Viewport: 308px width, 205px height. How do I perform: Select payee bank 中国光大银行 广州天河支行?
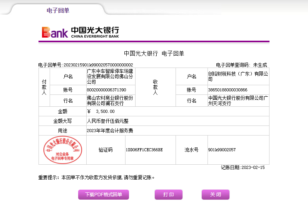[x=238, y=101]
